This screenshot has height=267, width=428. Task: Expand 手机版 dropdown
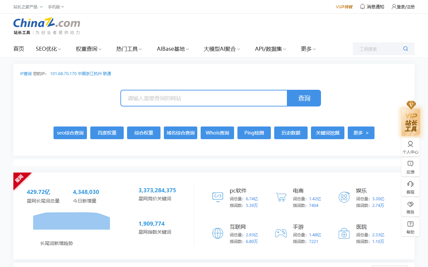(56, 7)
